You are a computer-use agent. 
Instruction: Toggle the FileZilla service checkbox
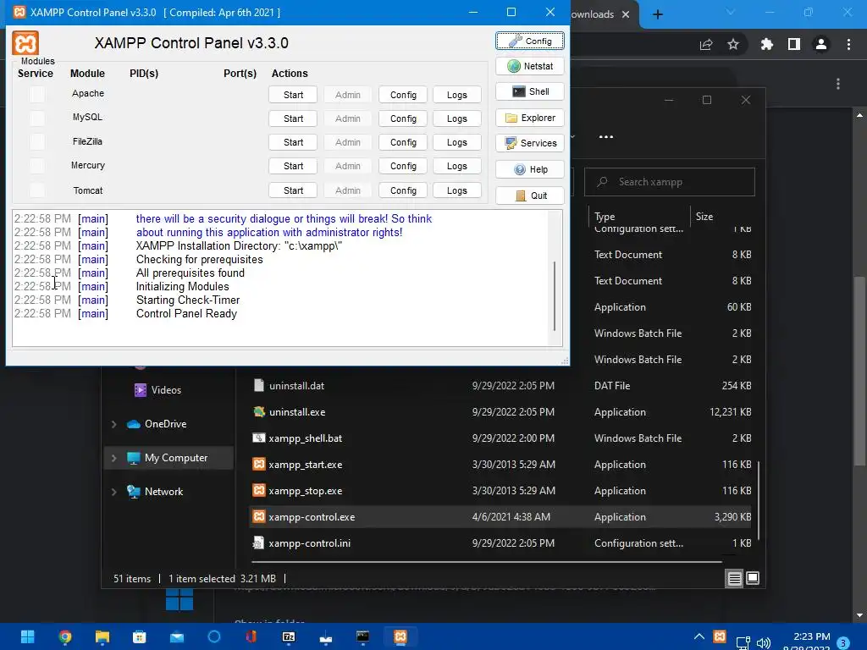coord(37,142)
